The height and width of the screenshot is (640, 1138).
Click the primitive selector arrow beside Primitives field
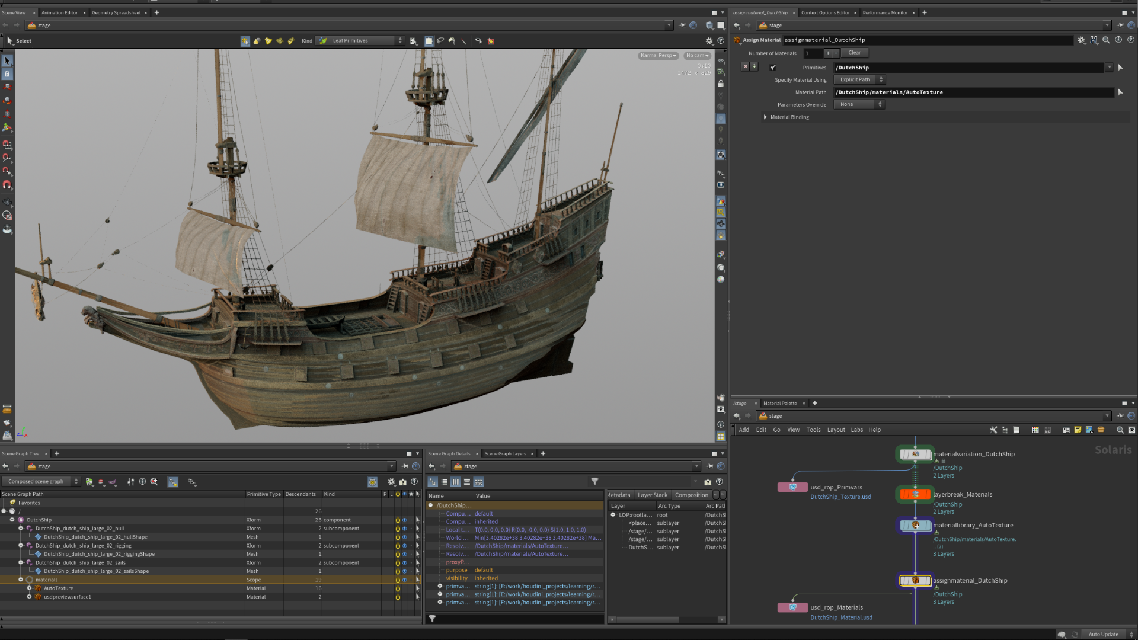click(x=1120, y=68)
